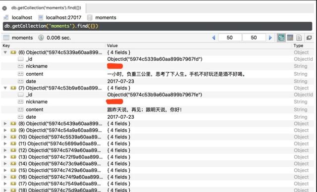317x192 pixels.
Task: Expand document (10) ObjectId 5974c5539a60aa89
Action: tap(5, 137)
